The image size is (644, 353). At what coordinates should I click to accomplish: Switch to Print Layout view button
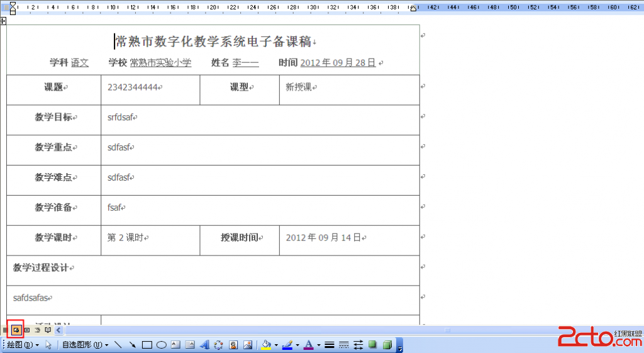pos(27,330)
